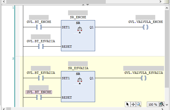Viewport: 170px width, 110px height.
Task: Click the 100 % zoom level field
Action: pos(153,105)
